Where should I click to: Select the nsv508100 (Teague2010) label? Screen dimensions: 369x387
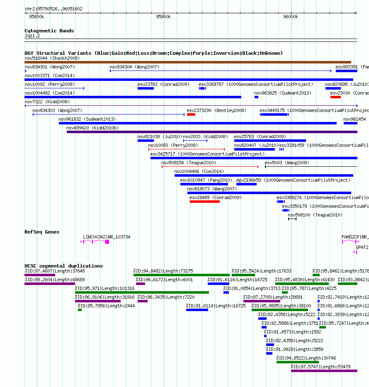tap(315, 215)
